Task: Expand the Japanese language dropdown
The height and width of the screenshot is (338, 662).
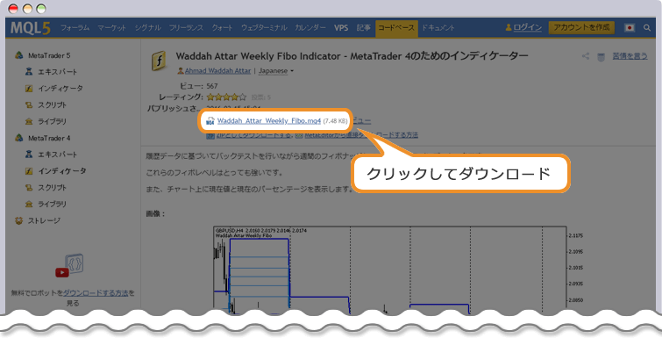Action: 276,71
